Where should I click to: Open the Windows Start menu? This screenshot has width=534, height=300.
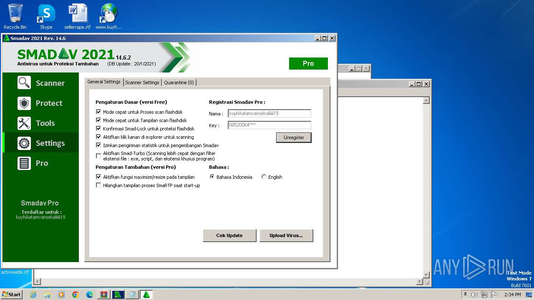point(12,295)
